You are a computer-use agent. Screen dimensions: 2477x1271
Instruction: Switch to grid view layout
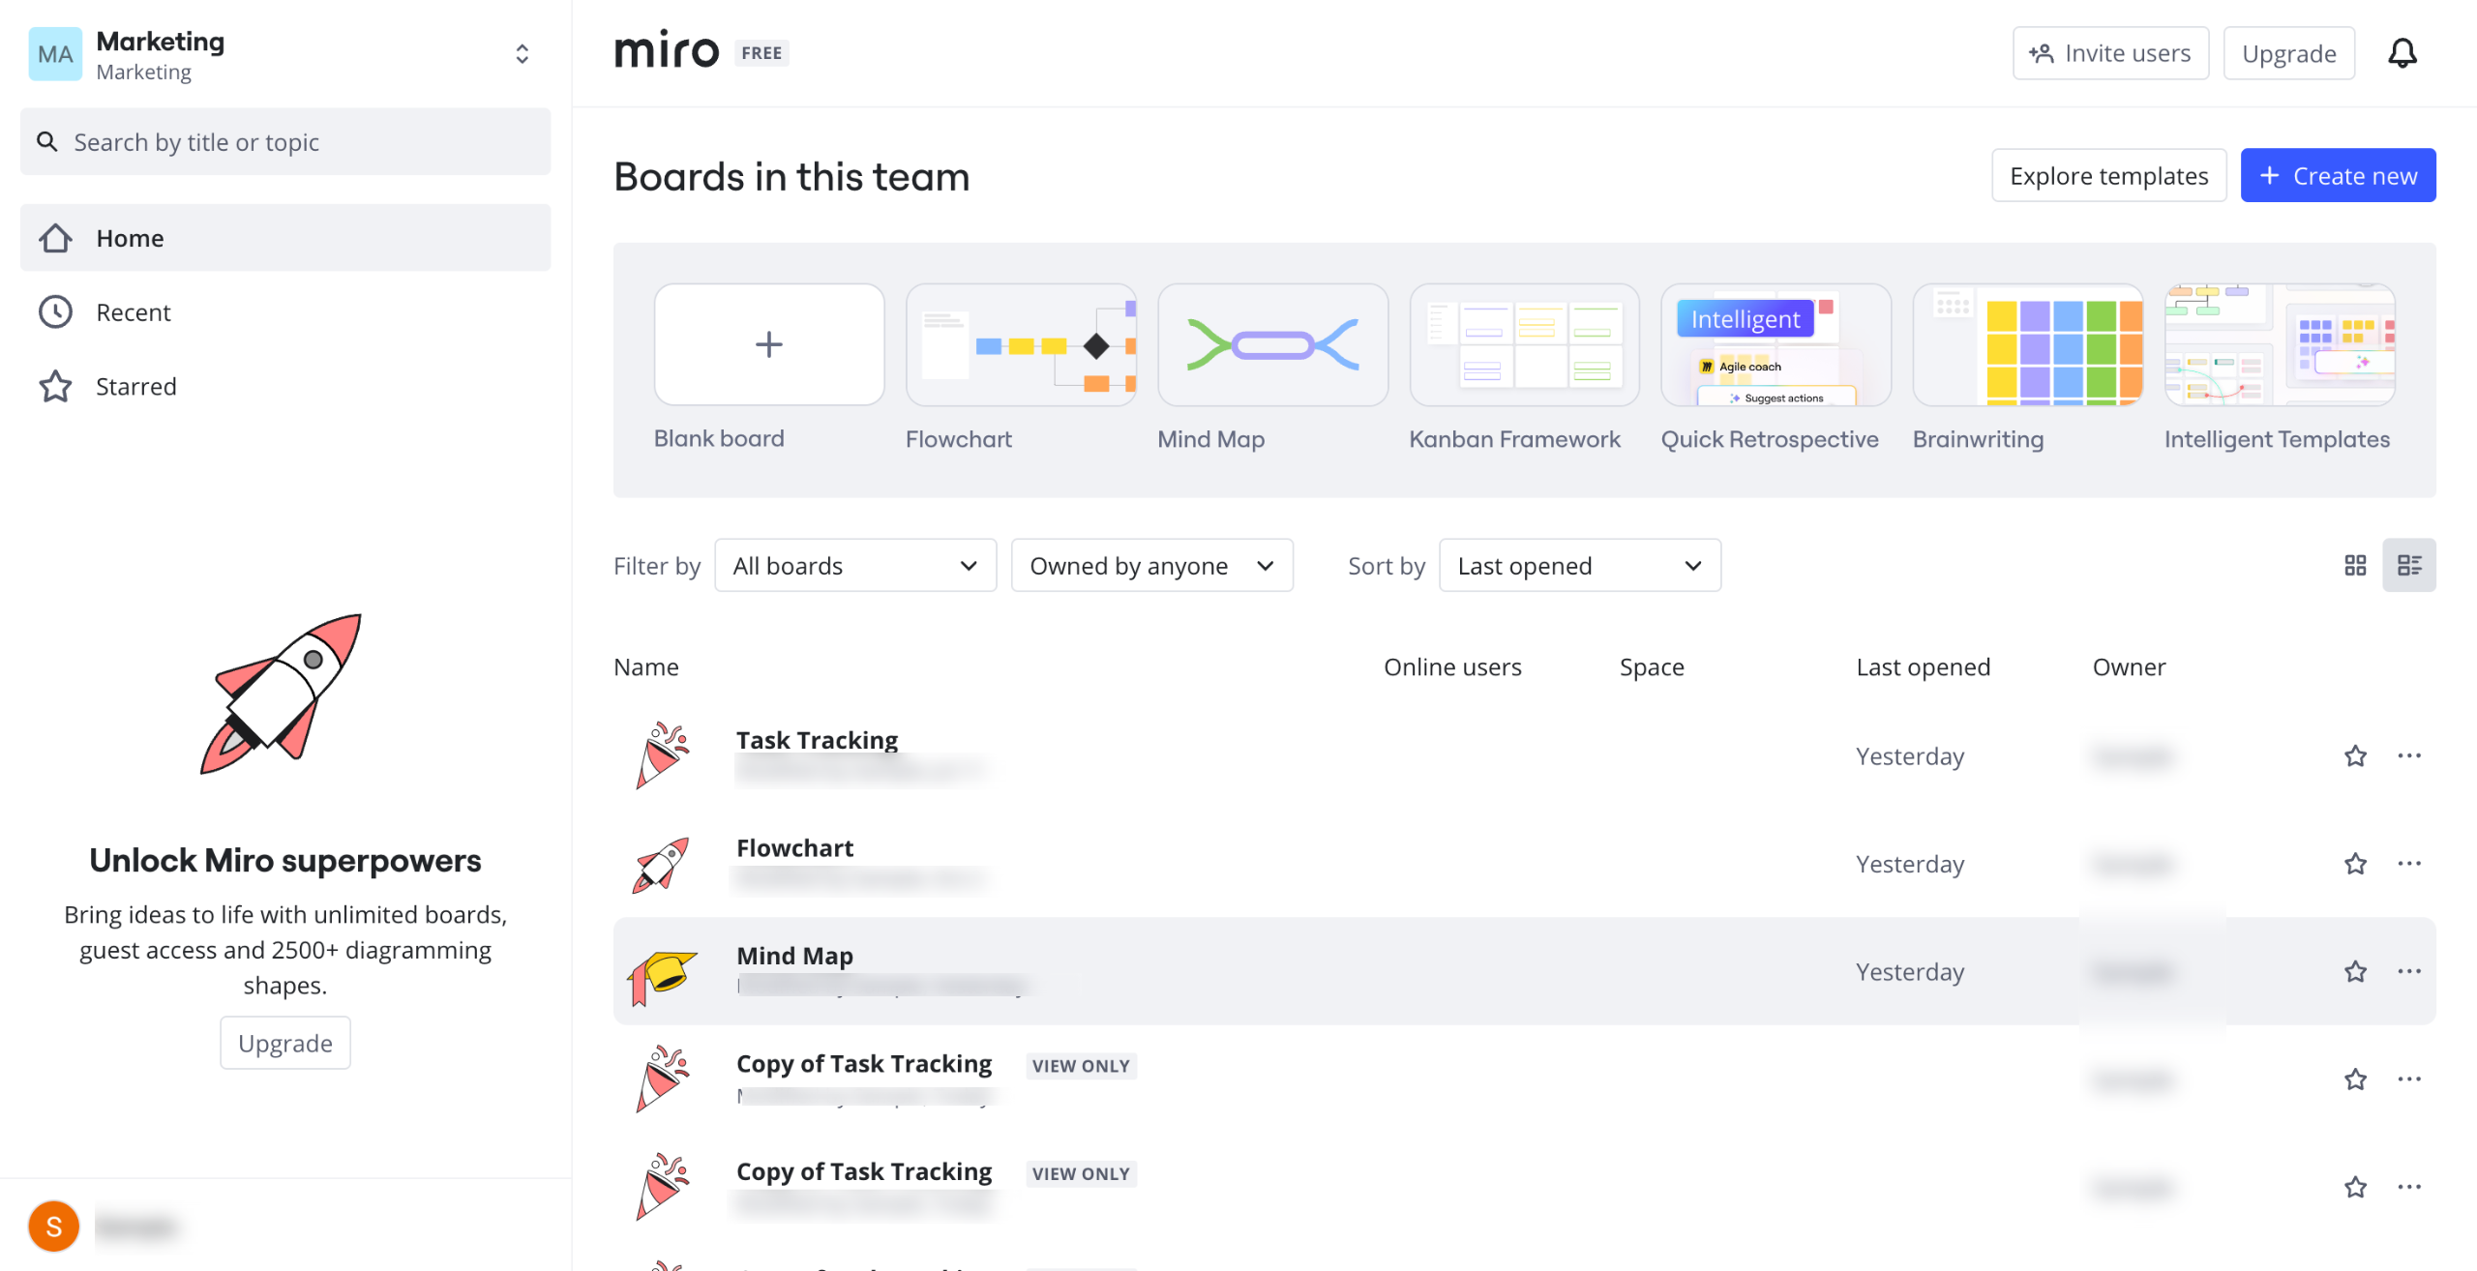coord(2355,565)
